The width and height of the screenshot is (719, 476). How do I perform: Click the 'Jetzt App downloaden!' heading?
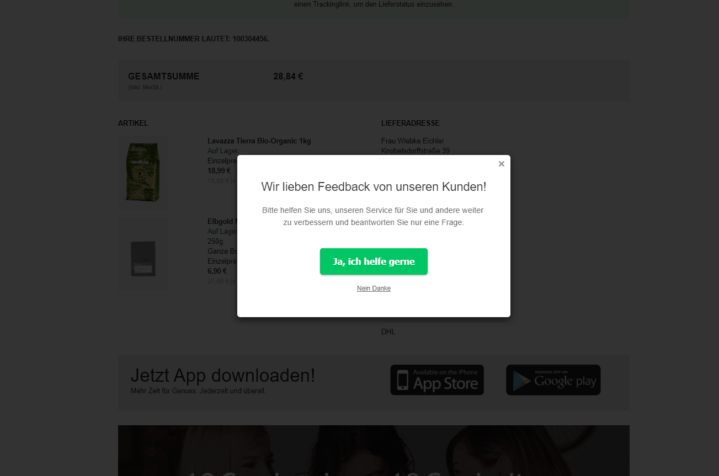222,376
